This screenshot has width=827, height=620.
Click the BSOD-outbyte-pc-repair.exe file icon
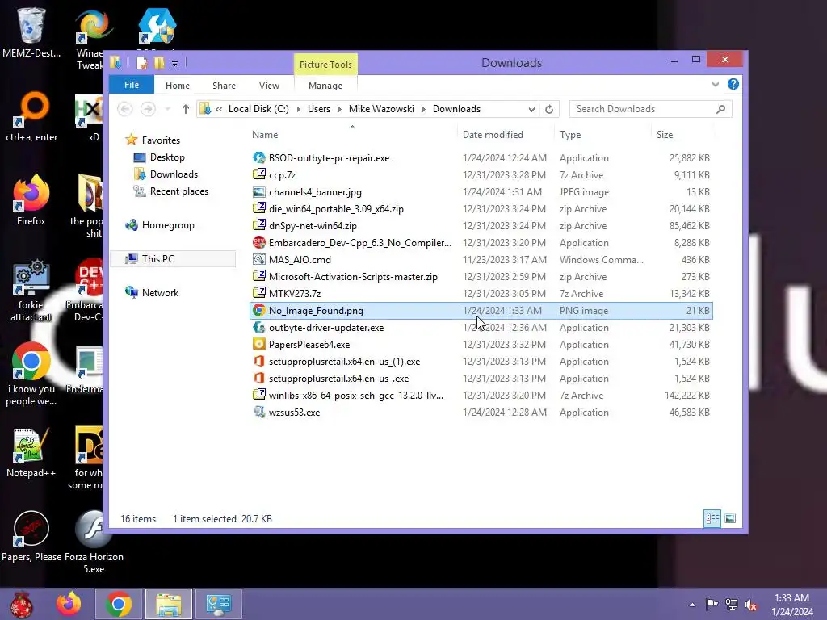[x=259, y=157]
